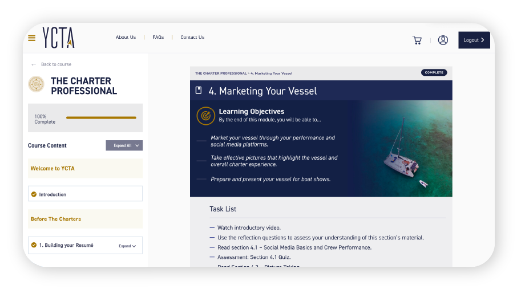
Task: Open the shopping cart
Action: pos(417,40)
